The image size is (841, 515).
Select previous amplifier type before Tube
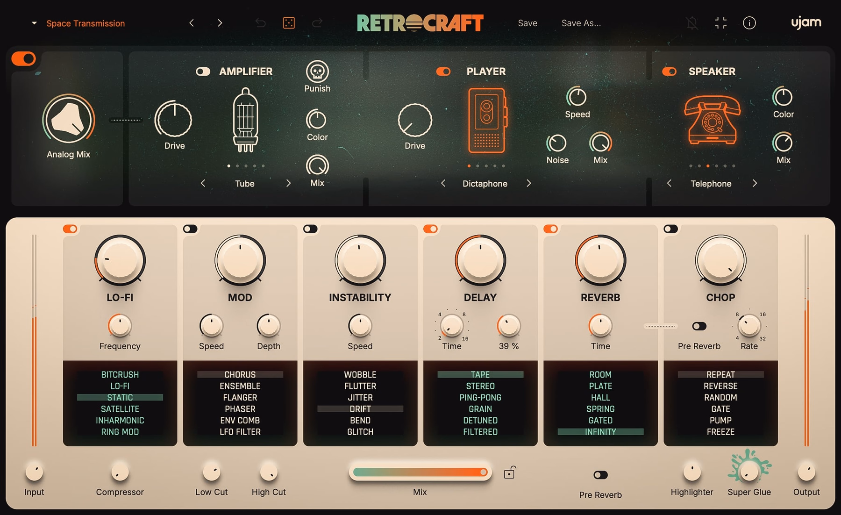[203, 183]
